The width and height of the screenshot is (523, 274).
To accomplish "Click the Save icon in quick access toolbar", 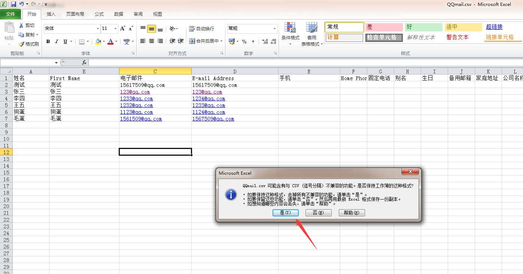I will tap(13, 4).
